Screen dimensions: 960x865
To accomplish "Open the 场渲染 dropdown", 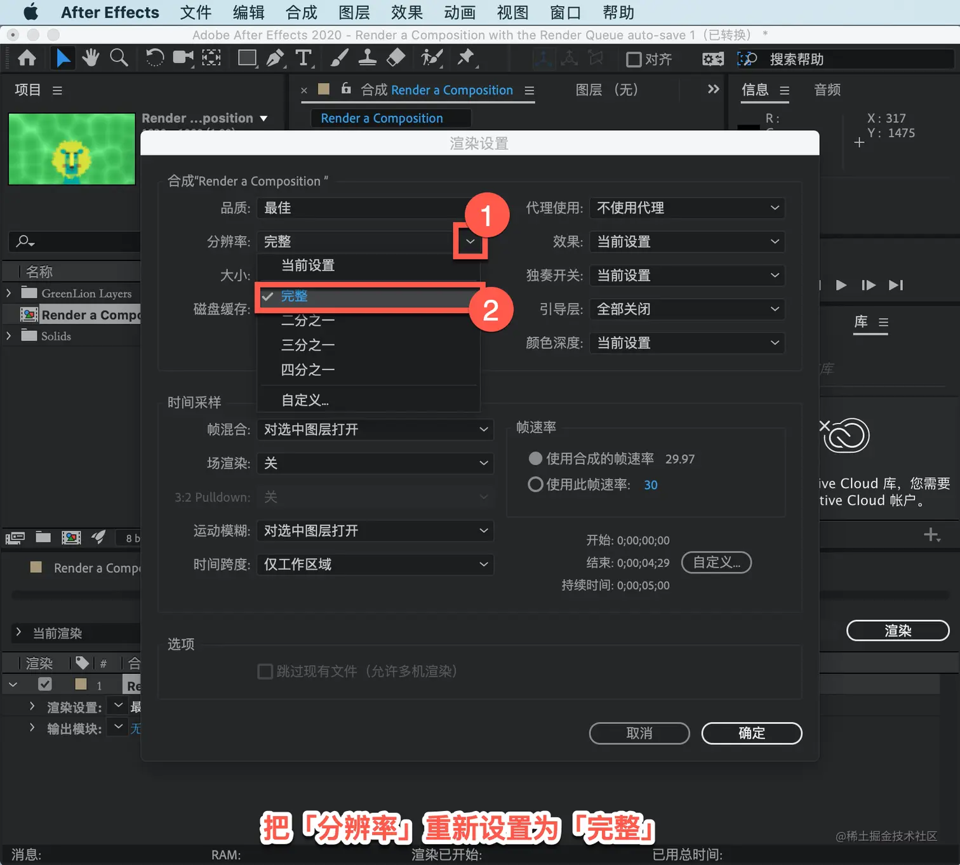I will [x=375, y=463].
